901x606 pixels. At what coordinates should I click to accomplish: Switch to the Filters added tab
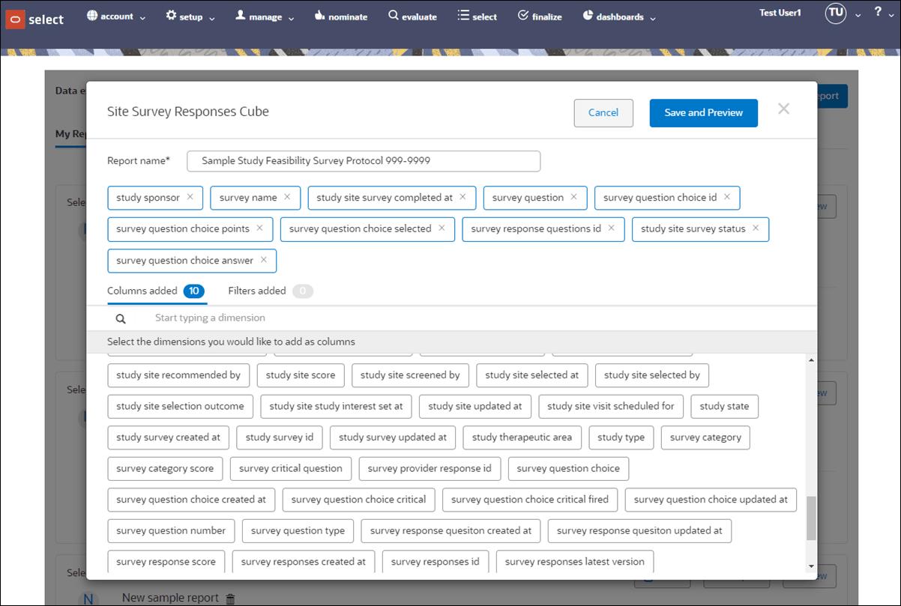click(256, 291)
